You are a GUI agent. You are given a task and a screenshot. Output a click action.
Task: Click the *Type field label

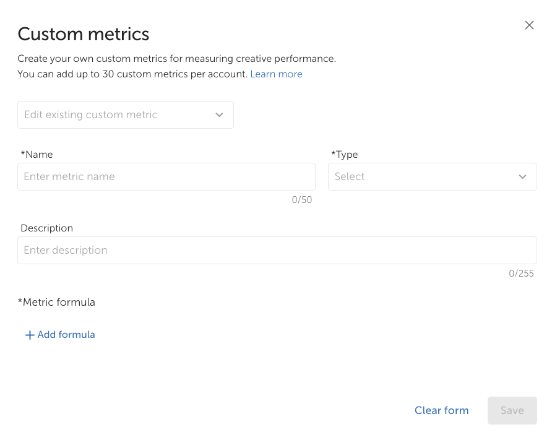point(345,155)
